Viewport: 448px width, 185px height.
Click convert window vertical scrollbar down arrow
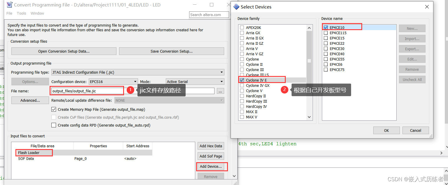234,176
